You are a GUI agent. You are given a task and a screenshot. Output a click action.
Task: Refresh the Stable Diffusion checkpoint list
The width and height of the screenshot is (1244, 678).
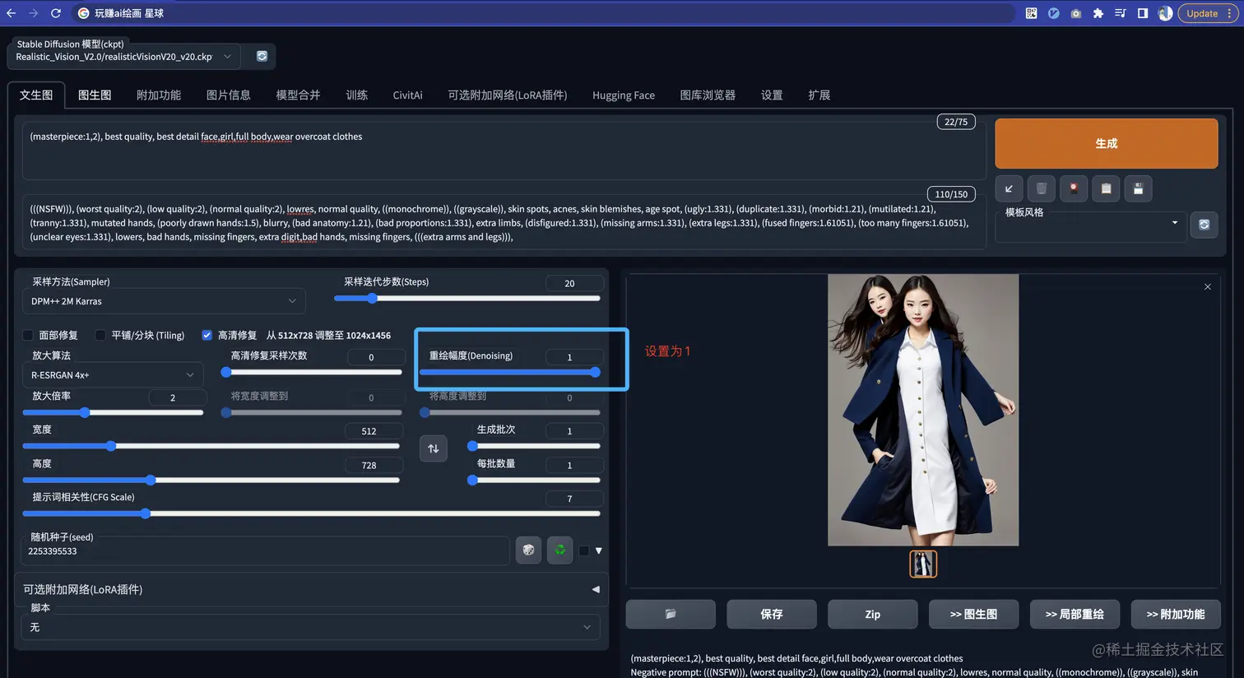click(262, 56)
